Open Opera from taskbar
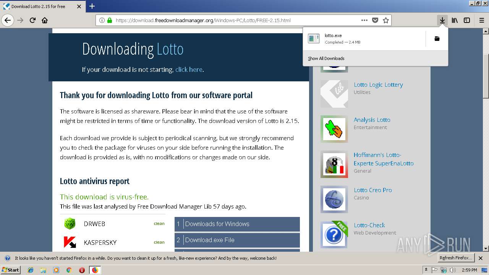 coord(82,270)
